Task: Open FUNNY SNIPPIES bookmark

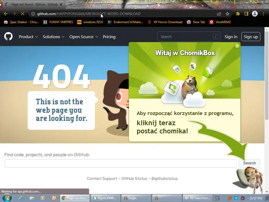Action: (x=58, y=22)
